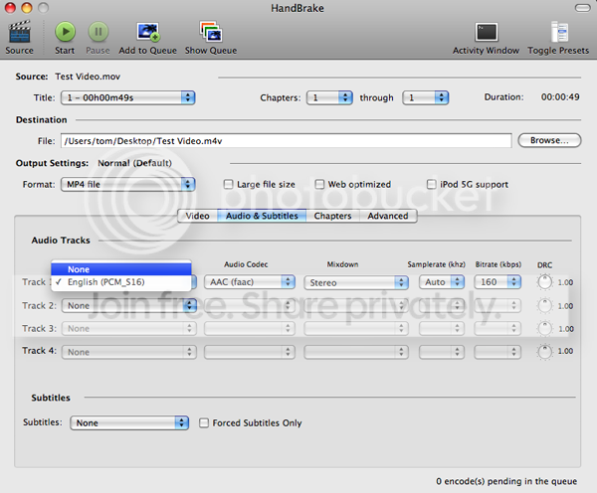Click the Track 1 DRC knob
The height and width of the screenshot is (493, 597).
[543, 282]
